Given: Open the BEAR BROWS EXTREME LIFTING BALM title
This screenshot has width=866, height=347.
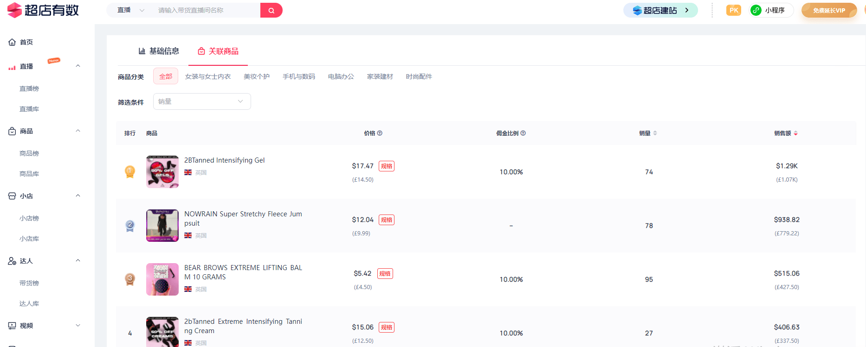Looking at the screenshot, I should point(243,272).
